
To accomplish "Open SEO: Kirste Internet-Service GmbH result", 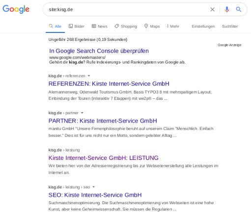I will [95, 195].
